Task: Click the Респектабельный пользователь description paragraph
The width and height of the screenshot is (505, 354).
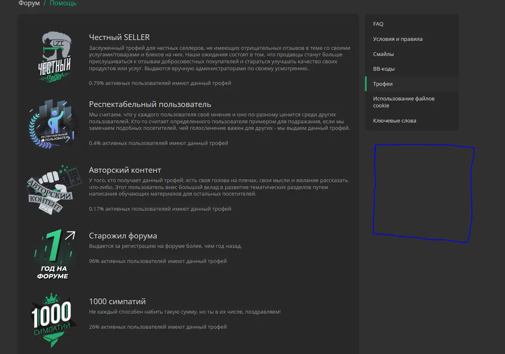Action: (x=220, y=122)
